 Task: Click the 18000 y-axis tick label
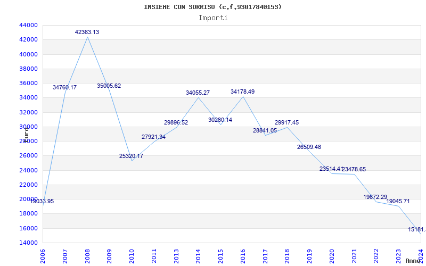(x=28, y=214)
